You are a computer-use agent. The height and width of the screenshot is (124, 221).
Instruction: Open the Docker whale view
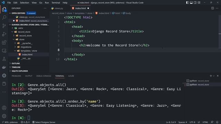click(4, 67)
